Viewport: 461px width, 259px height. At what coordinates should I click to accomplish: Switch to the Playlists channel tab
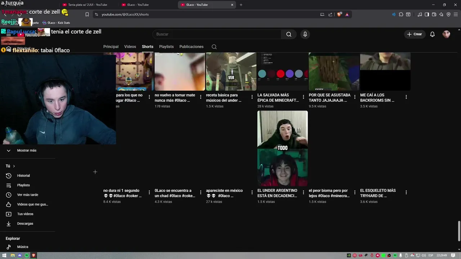[x=166, y=47]
